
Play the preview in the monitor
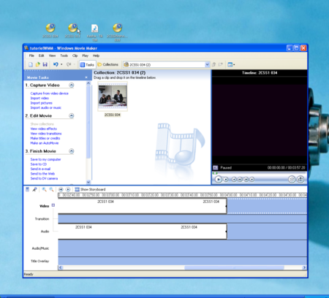219,180
